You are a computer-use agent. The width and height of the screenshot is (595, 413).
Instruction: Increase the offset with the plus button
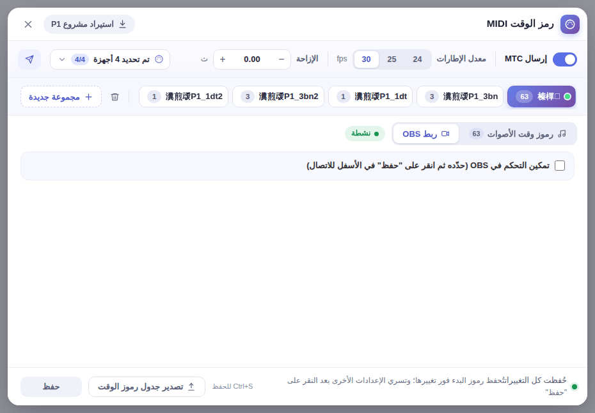click(x=223, y=59)
